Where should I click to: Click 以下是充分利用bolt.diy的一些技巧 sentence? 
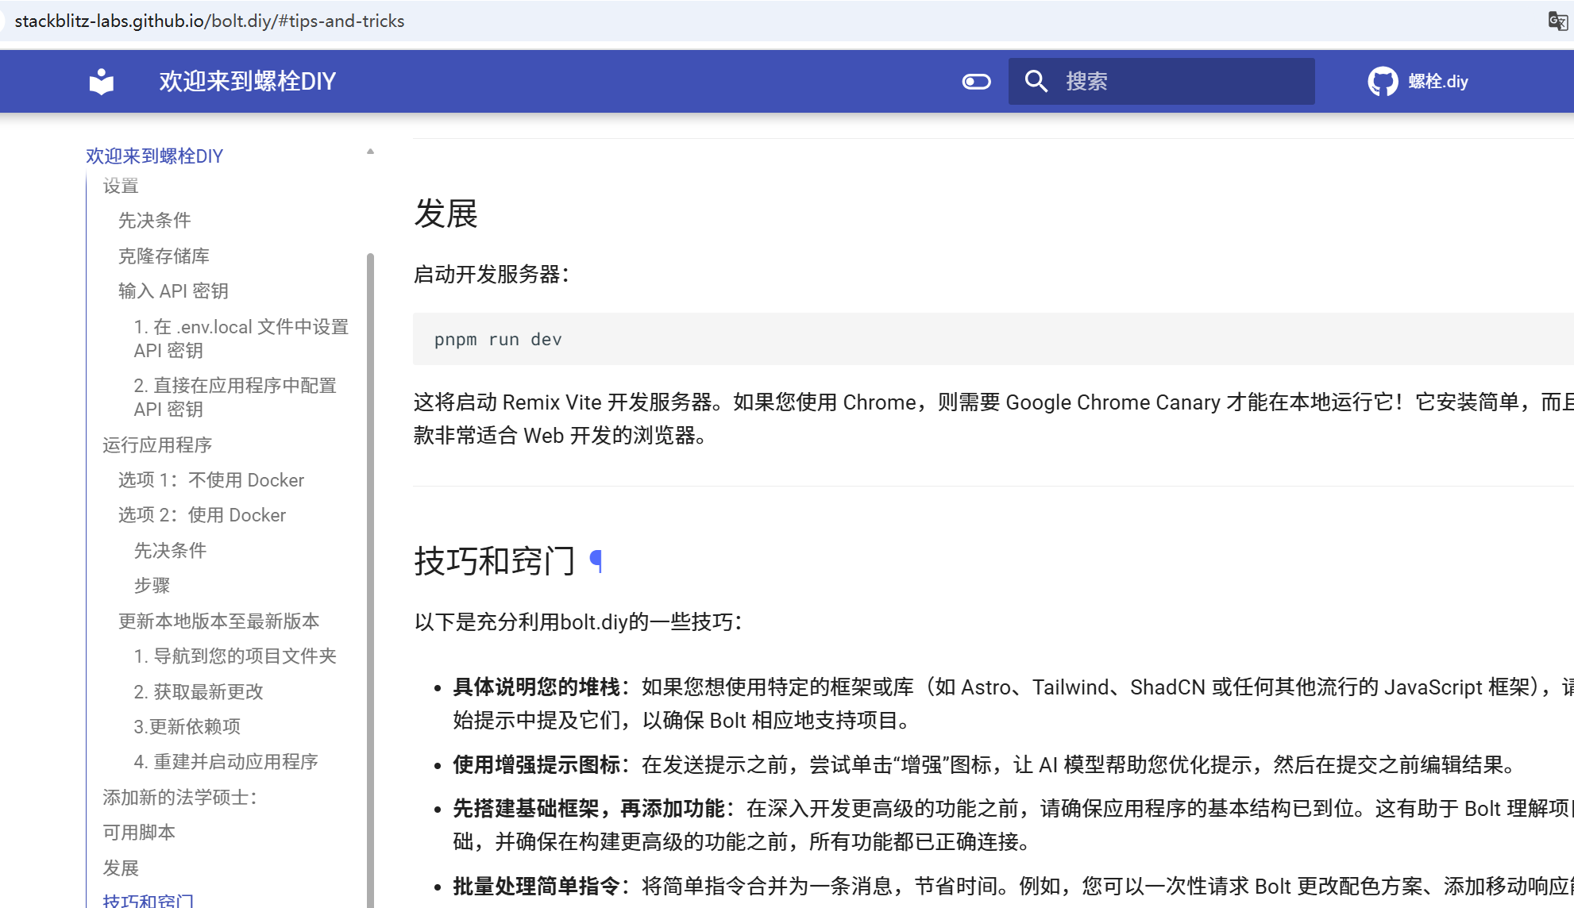pyautogui.click(x=578, y=621)
